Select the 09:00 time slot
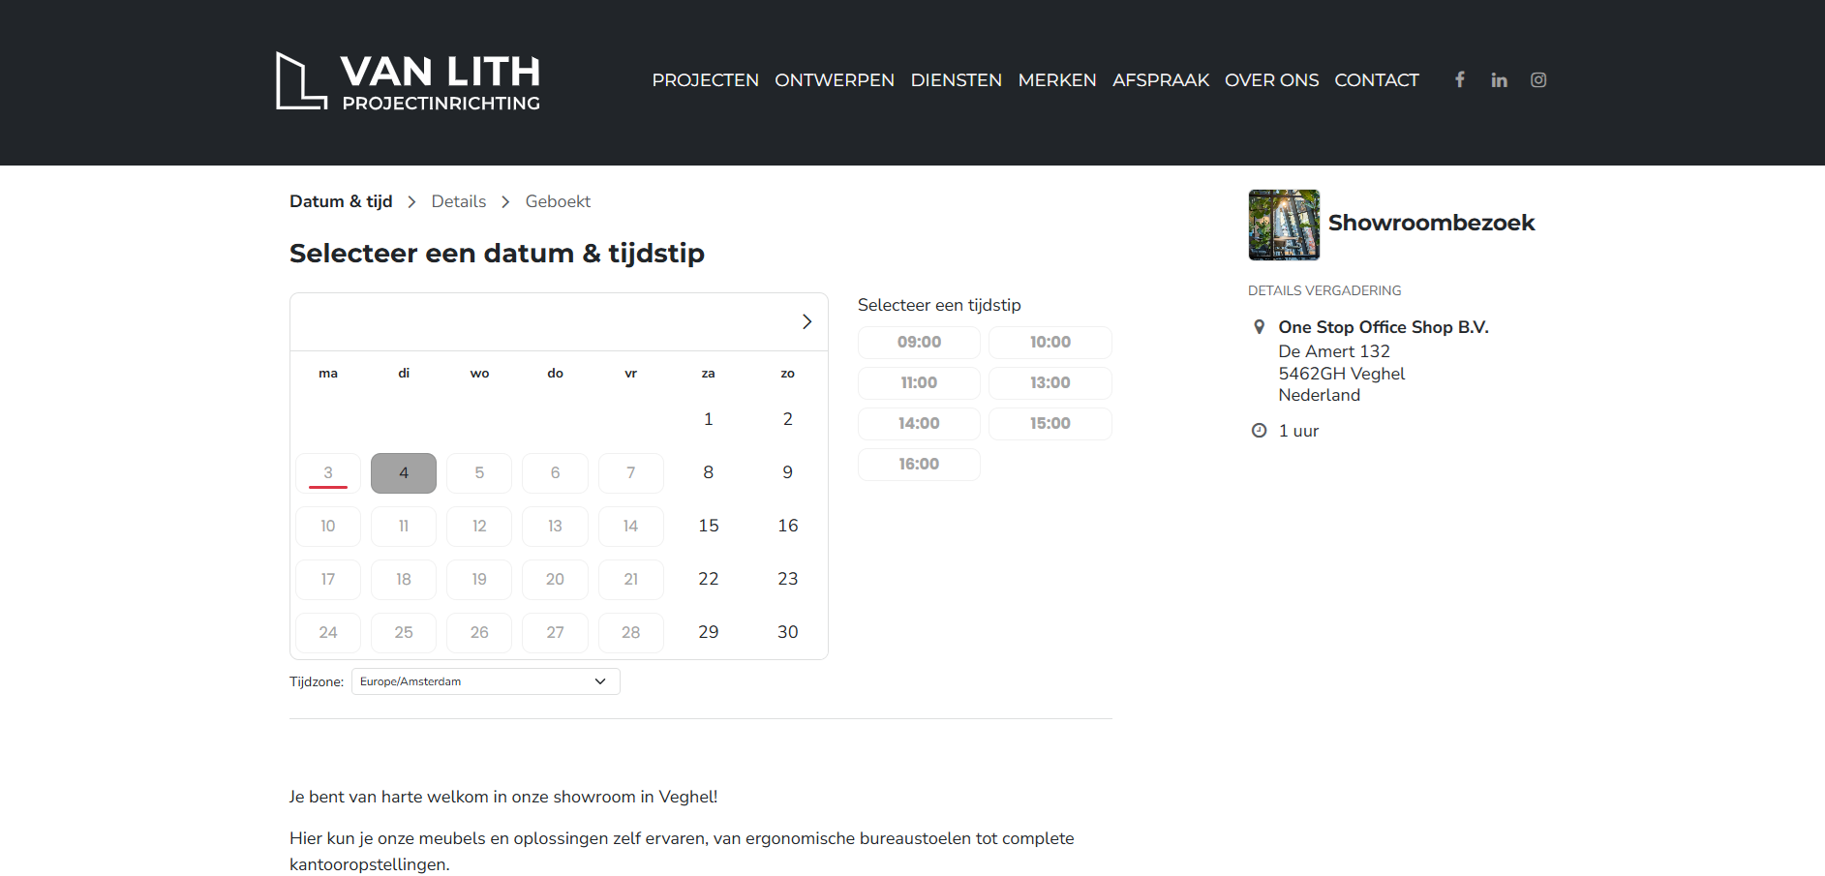1825x876 pixels. [x=919, y=343]
